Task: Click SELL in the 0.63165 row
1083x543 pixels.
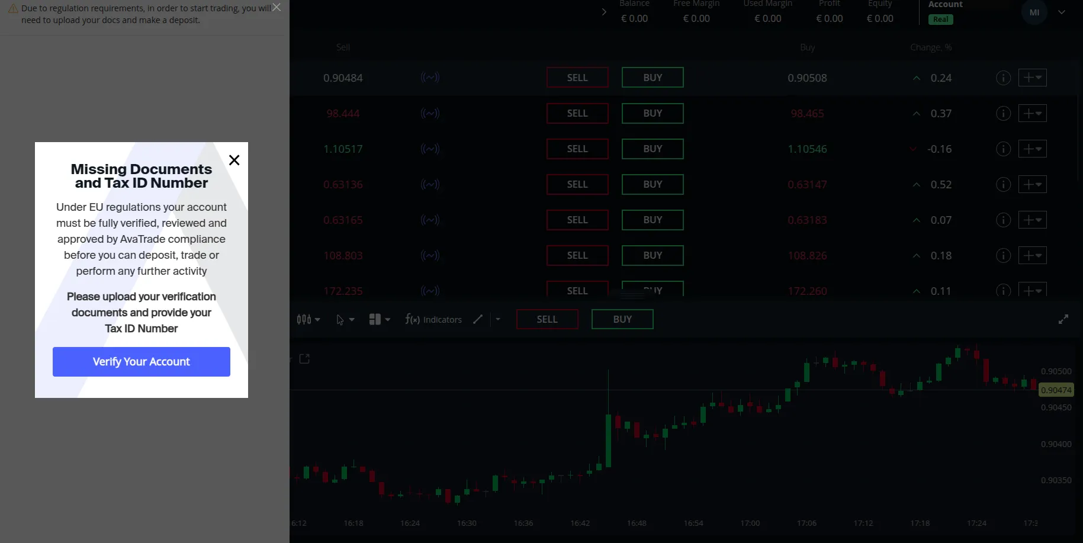Action: click(577, 220)
